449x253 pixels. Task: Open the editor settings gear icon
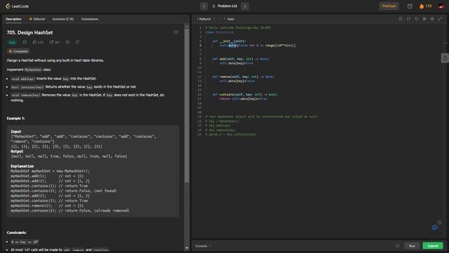coord(432,19)
